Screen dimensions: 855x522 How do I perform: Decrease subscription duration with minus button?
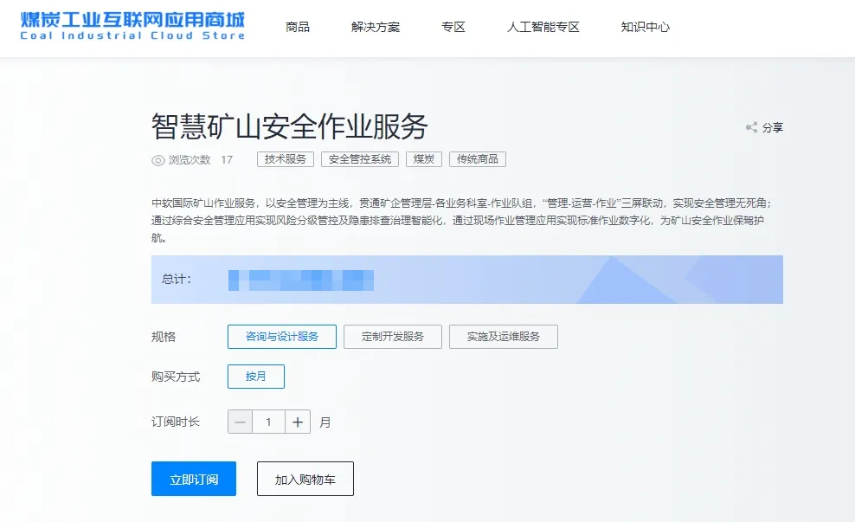coord(241,422)
